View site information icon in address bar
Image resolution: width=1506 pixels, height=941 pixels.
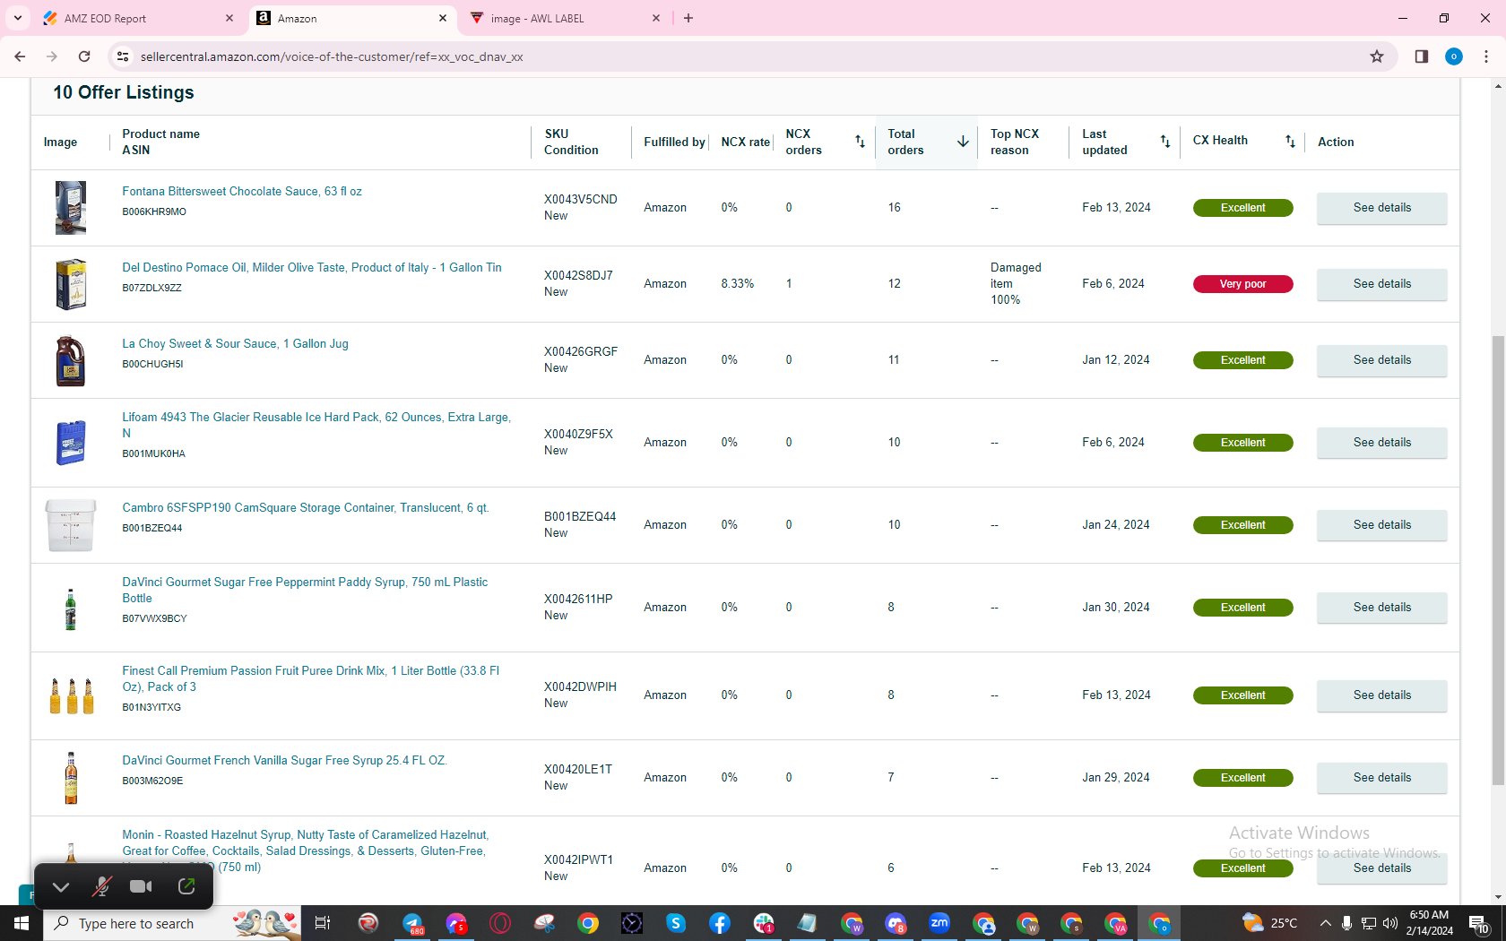pos(123,56)
